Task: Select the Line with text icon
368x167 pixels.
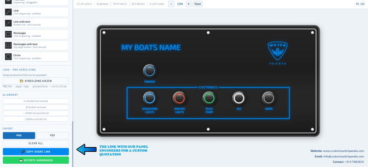Action: 8,23
